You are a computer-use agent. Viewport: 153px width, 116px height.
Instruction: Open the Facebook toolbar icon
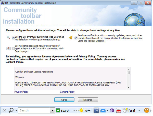(96, 111)
